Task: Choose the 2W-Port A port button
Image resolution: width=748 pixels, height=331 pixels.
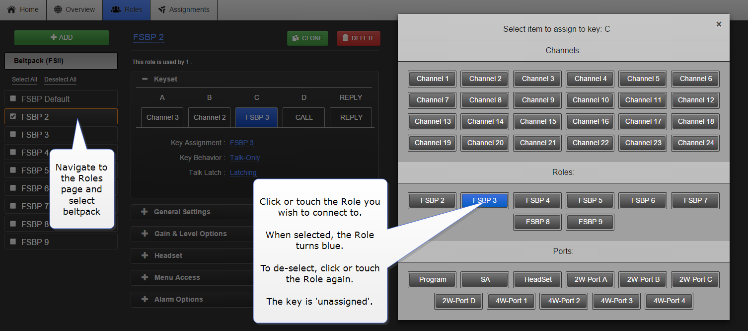Action: pyautogui.click(x=590, y=279)
